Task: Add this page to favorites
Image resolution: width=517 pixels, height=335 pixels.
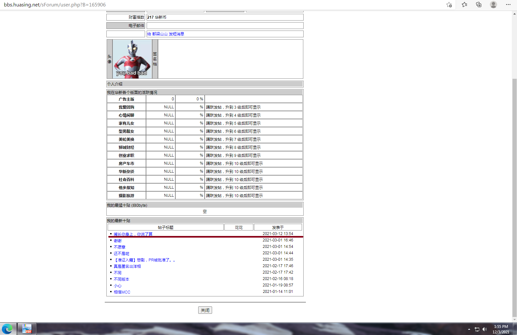Action: coord(449,5)
